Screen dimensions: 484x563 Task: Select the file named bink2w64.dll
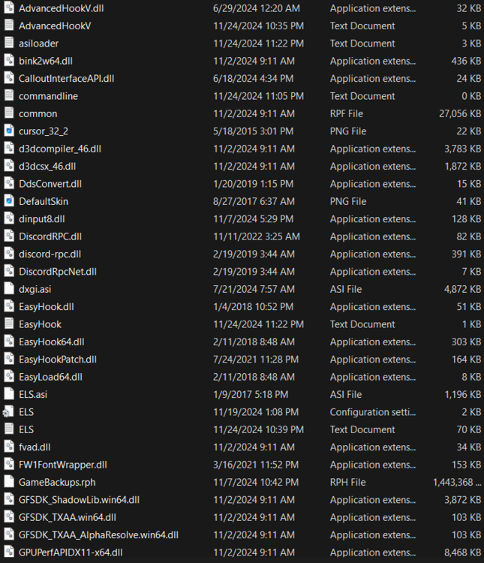click(46, 61)
